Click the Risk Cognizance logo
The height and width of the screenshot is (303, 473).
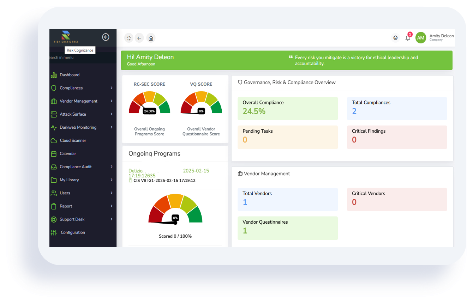(66, 37)
